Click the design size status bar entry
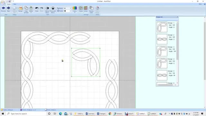This screenshot has width=206, height=116. [51, 110]
